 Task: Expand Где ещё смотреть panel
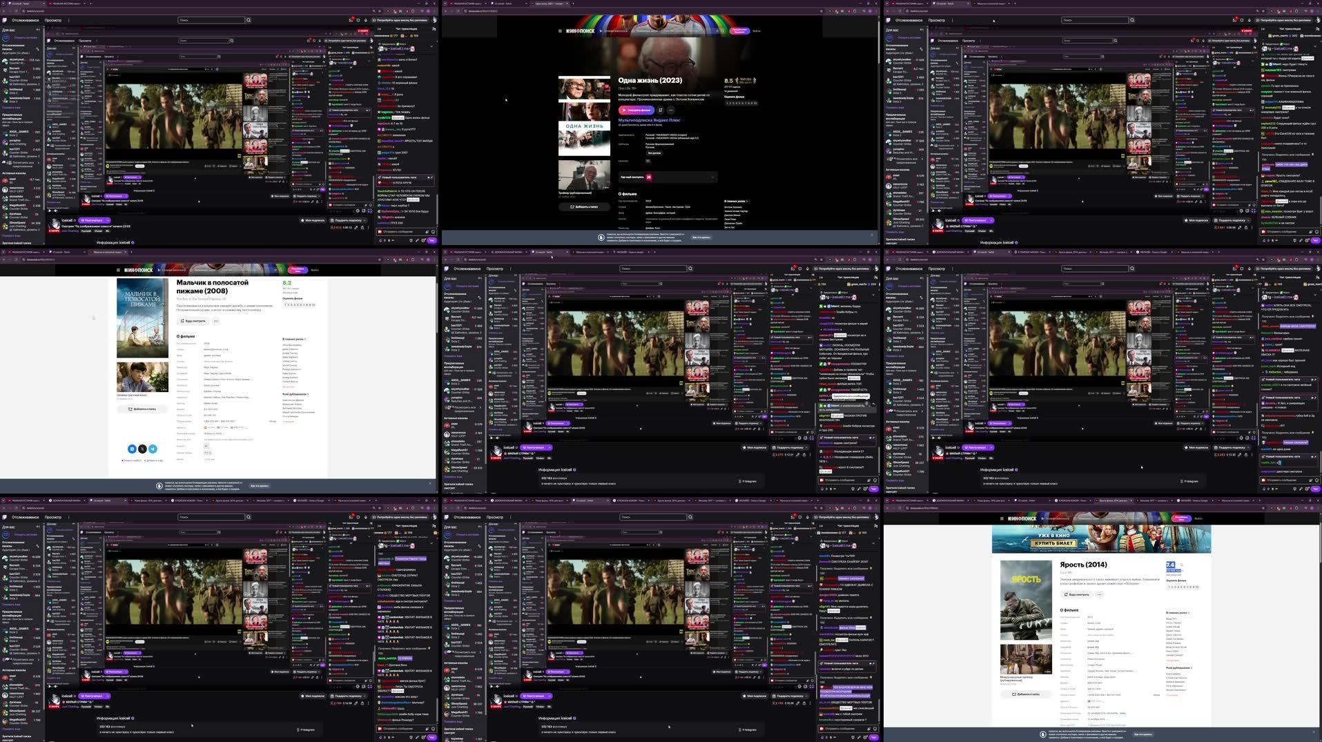pos(668,177)
